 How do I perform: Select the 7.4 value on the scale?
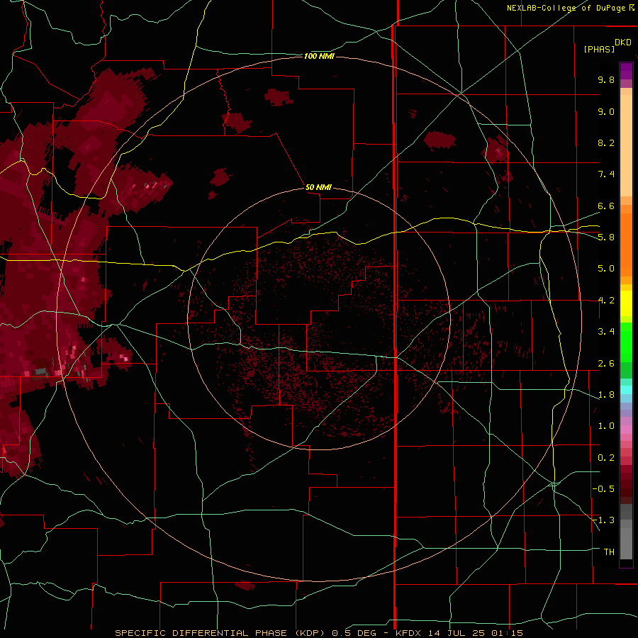point(606,174)
